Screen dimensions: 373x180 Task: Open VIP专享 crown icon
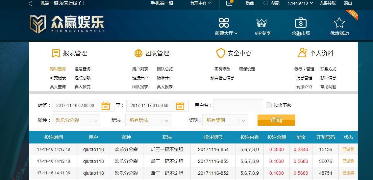click(x=261, y=23)
